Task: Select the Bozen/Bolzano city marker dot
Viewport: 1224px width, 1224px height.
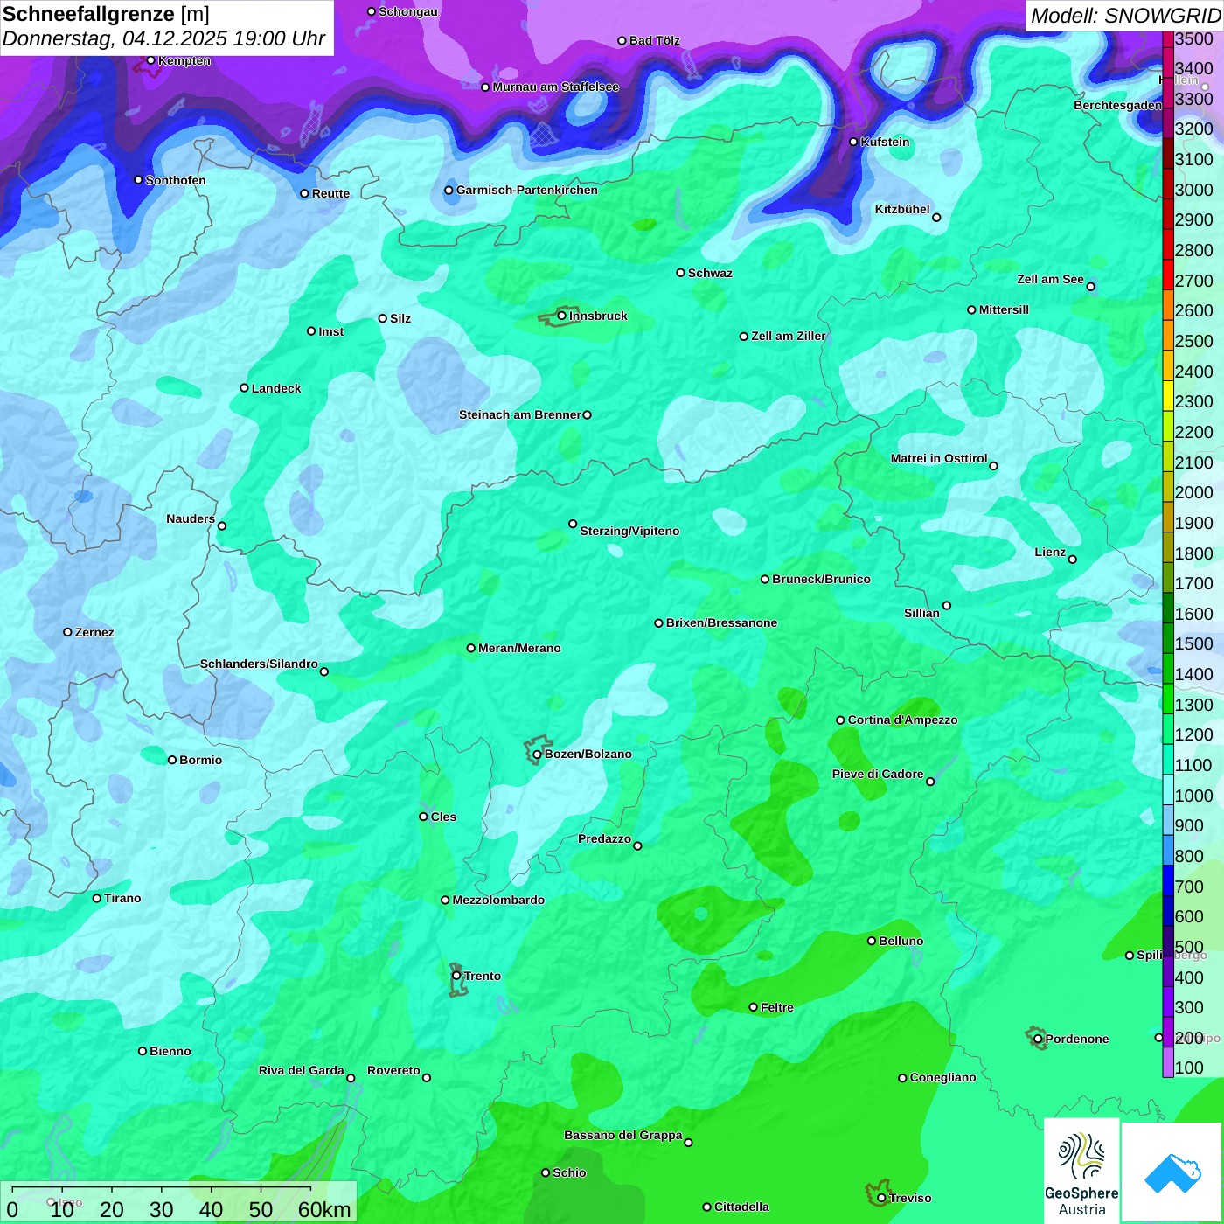Action: 537,755
